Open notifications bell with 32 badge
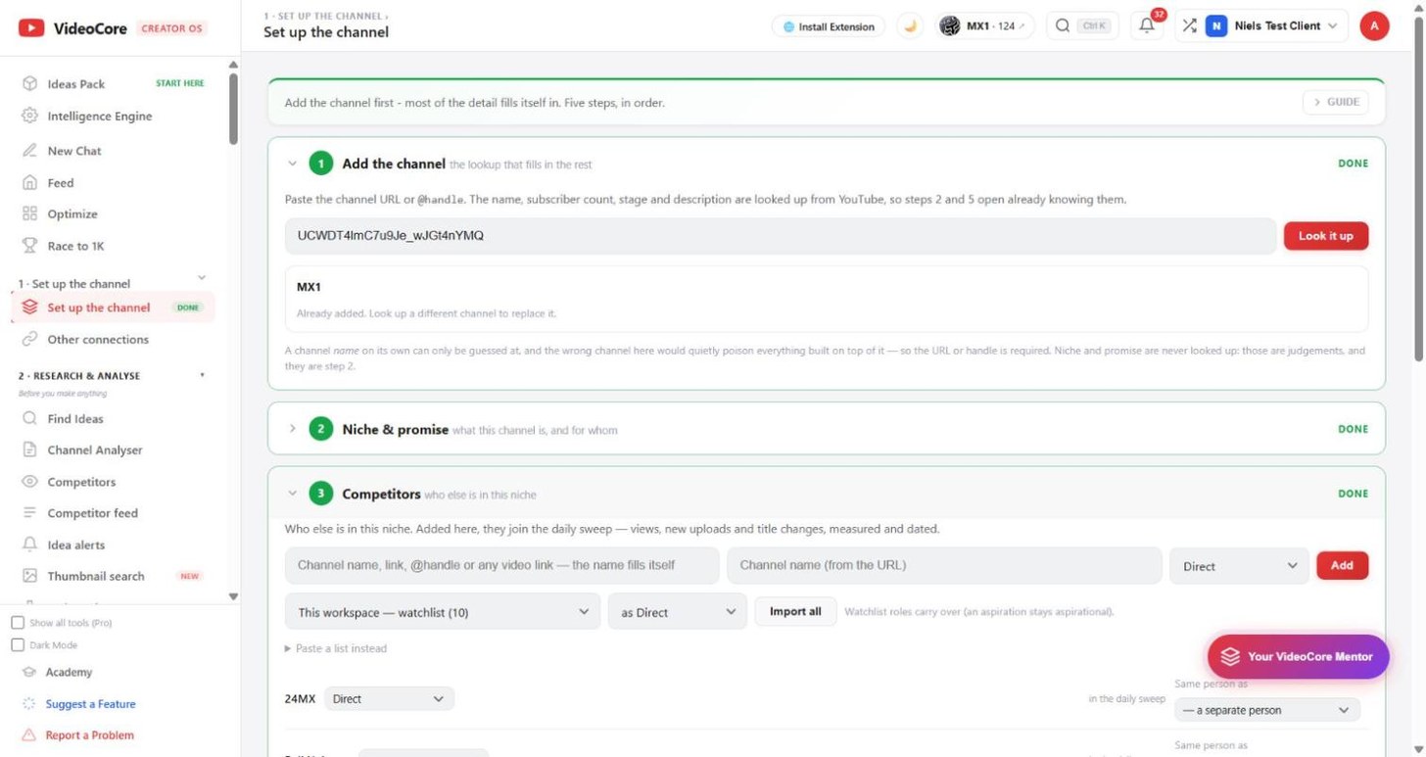The width and height of the screenshot is (1426, 757). 1148,26
